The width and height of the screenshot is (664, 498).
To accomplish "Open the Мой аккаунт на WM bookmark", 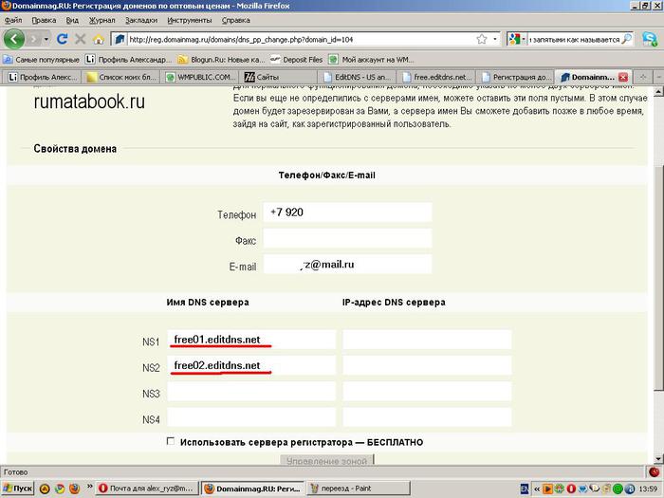I will click(x=372, y=60).
